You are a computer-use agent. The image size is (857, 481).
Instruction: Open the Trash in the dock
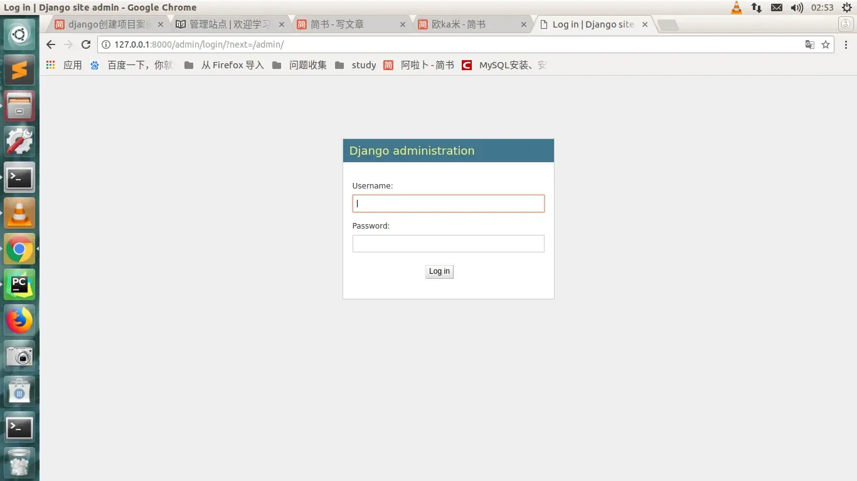click(19, 463)
